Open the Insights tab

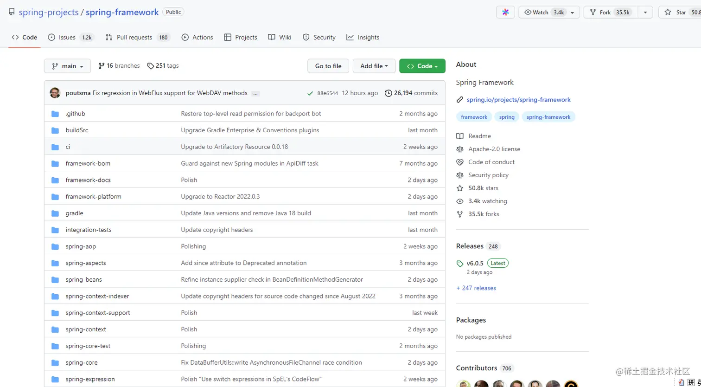click(363, 37)
